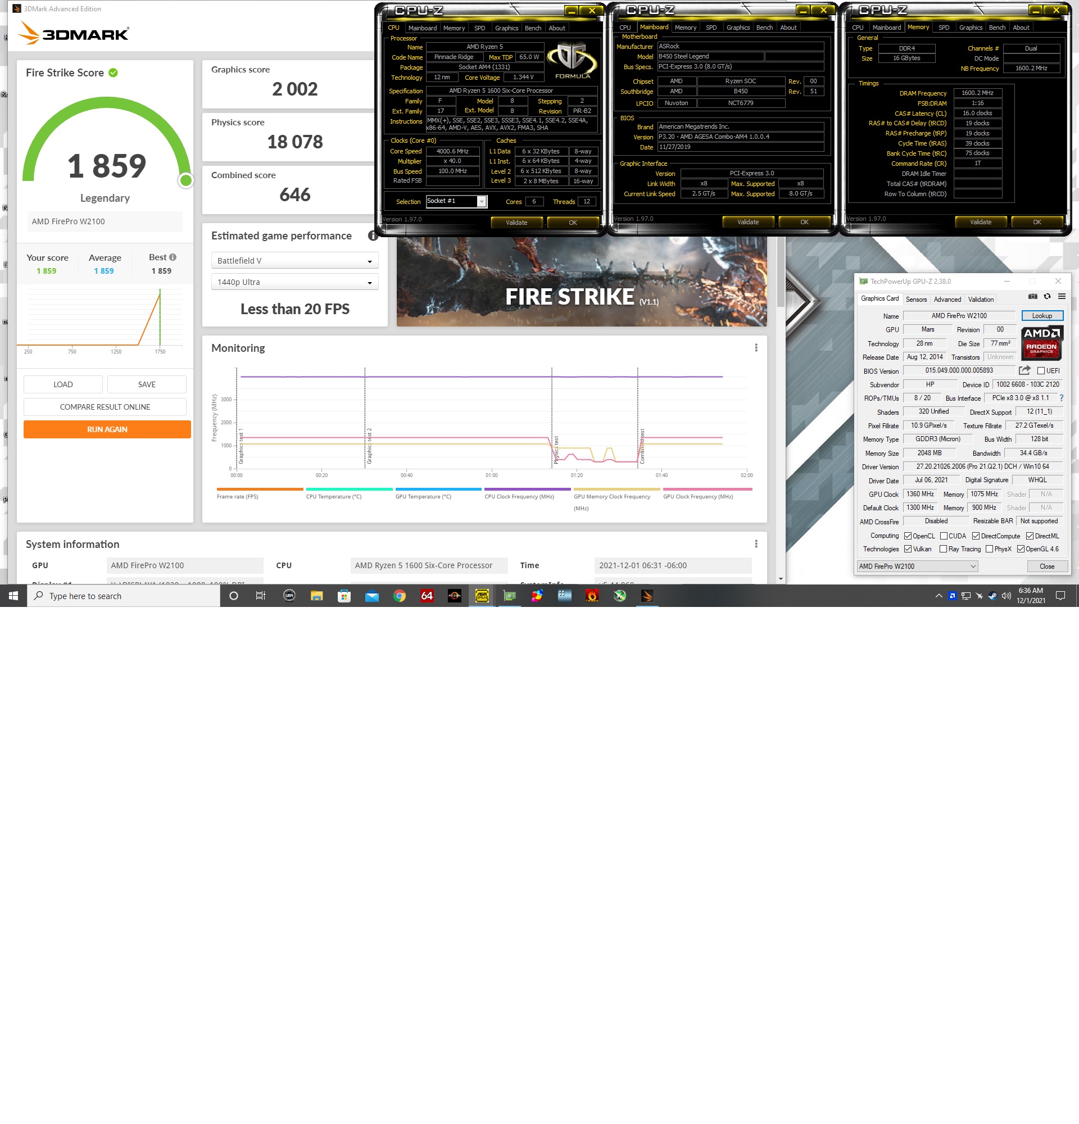The image size is (1079, 1124).
Task: Click the AMD Radeon Graphics logo in GPU-Z
Action: coord(1042,343)
